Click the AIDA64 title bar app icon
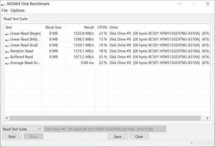Screen dimensions: 215x147 3,4
